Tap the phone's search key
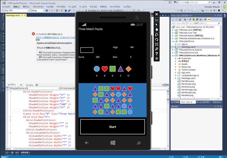The image size is (227, 158). pos(138,142)
